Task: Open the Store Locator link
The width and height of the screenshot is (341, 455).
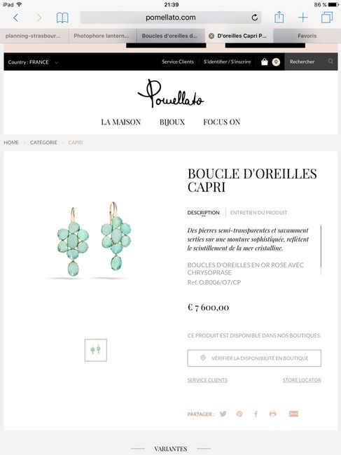Action: pyautogui.click(x=302, y=380)
